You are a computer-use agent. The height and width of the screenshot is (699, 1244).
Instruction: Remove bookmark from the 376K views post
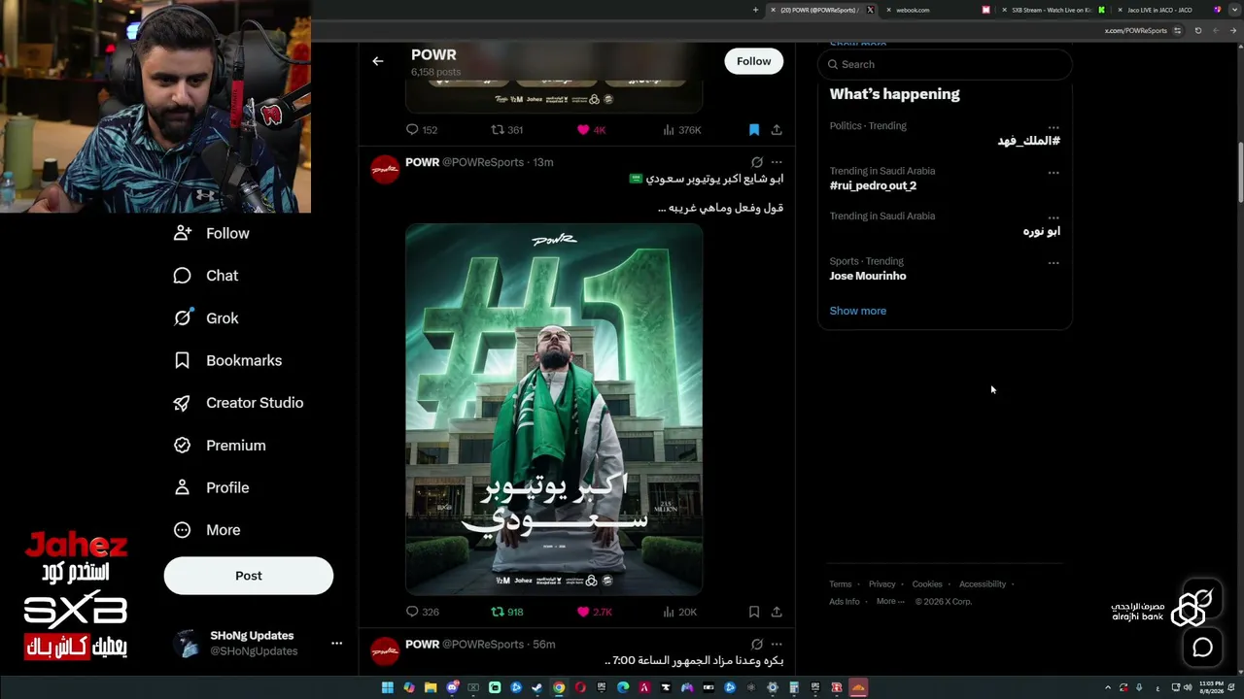[753, 129]
